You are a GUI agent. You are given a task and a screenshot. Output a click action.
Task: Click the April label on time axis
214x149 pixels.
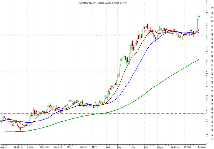[108, 147]
